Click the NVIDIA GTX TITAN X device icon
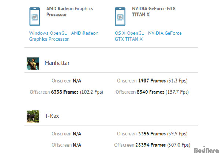The height and width of the screenshot is (154, 220). pos(120,16)
